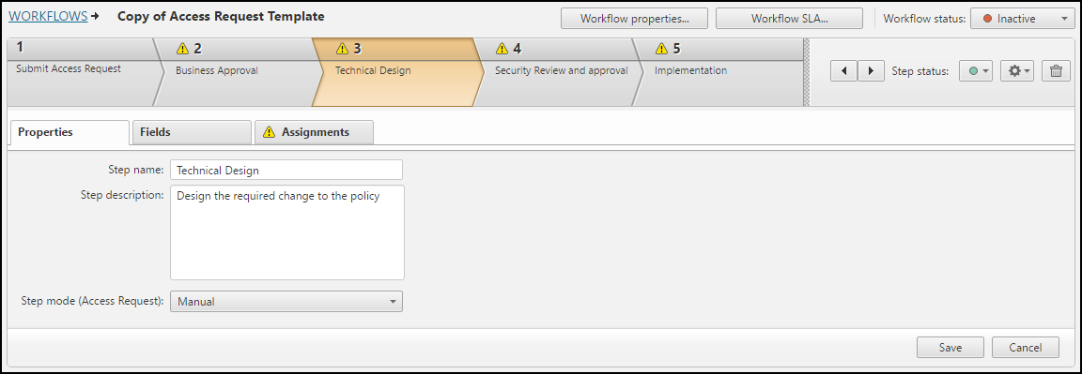Screen dimensions: 1082x374
Task: Move step right with next arrow
Action: click(x=871, y=71)
